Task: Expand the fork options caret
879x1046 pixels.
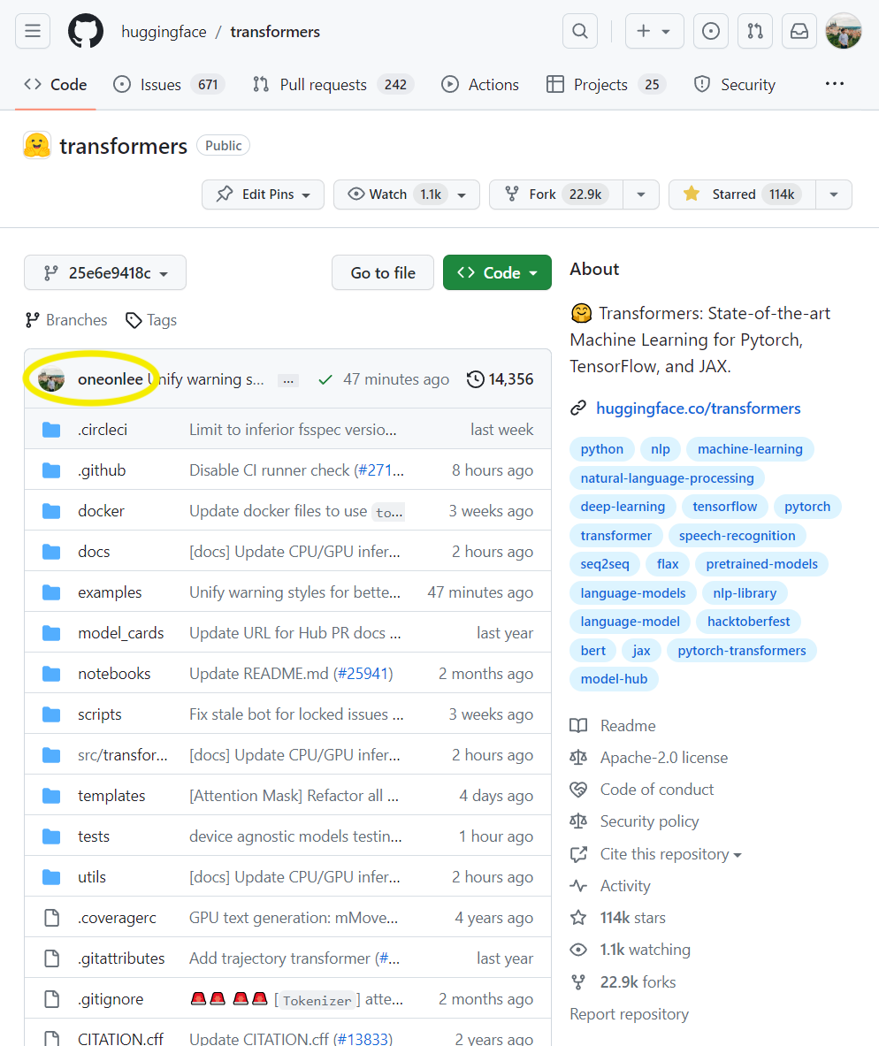Action: click(x=641, y=195)
